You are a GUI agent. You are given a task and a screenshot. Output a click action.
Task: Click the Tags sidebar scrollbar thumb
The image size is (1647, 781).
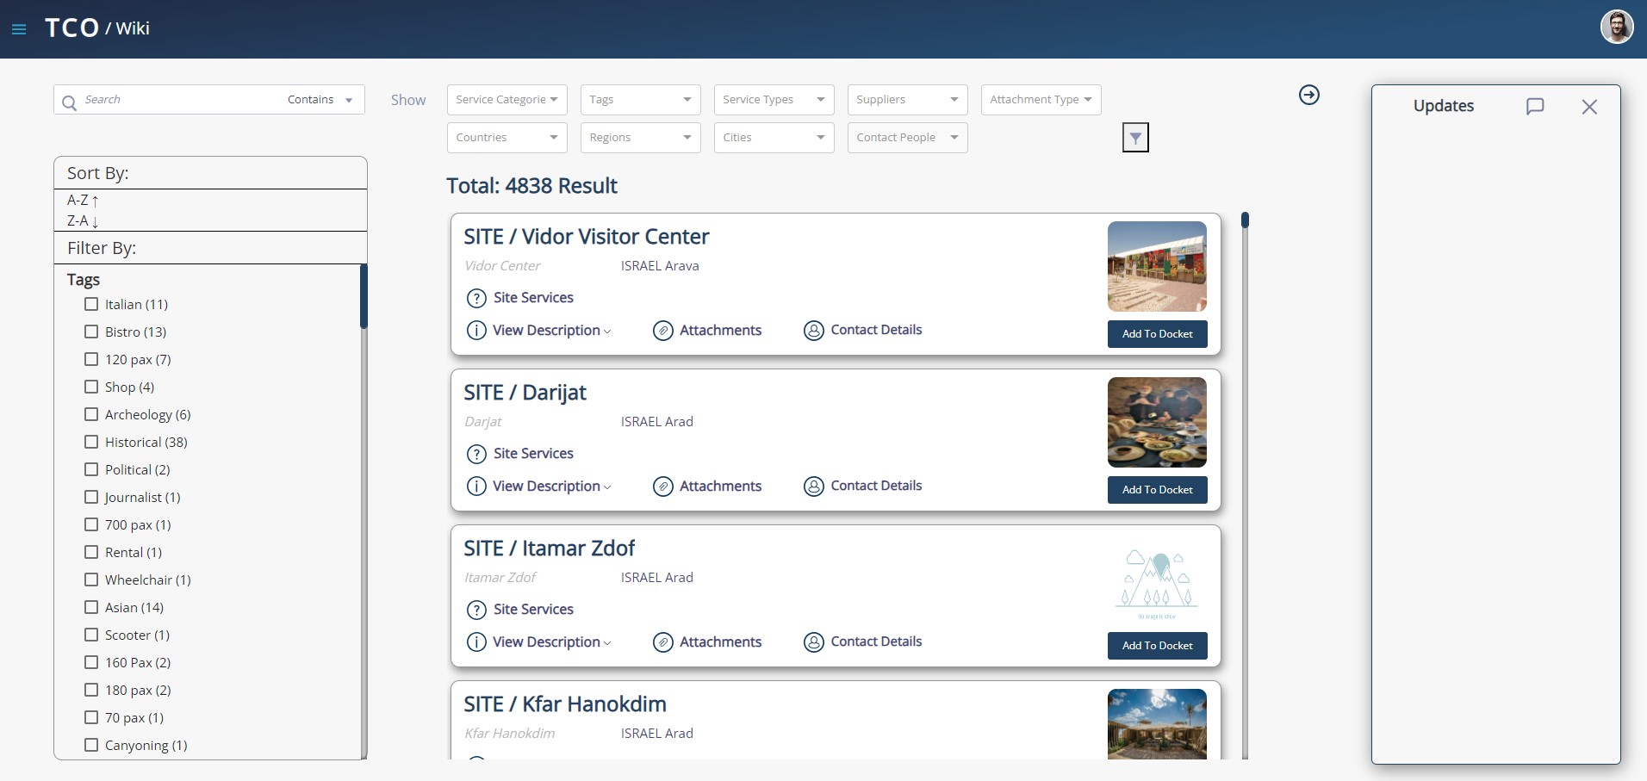(x=364, y=296)
